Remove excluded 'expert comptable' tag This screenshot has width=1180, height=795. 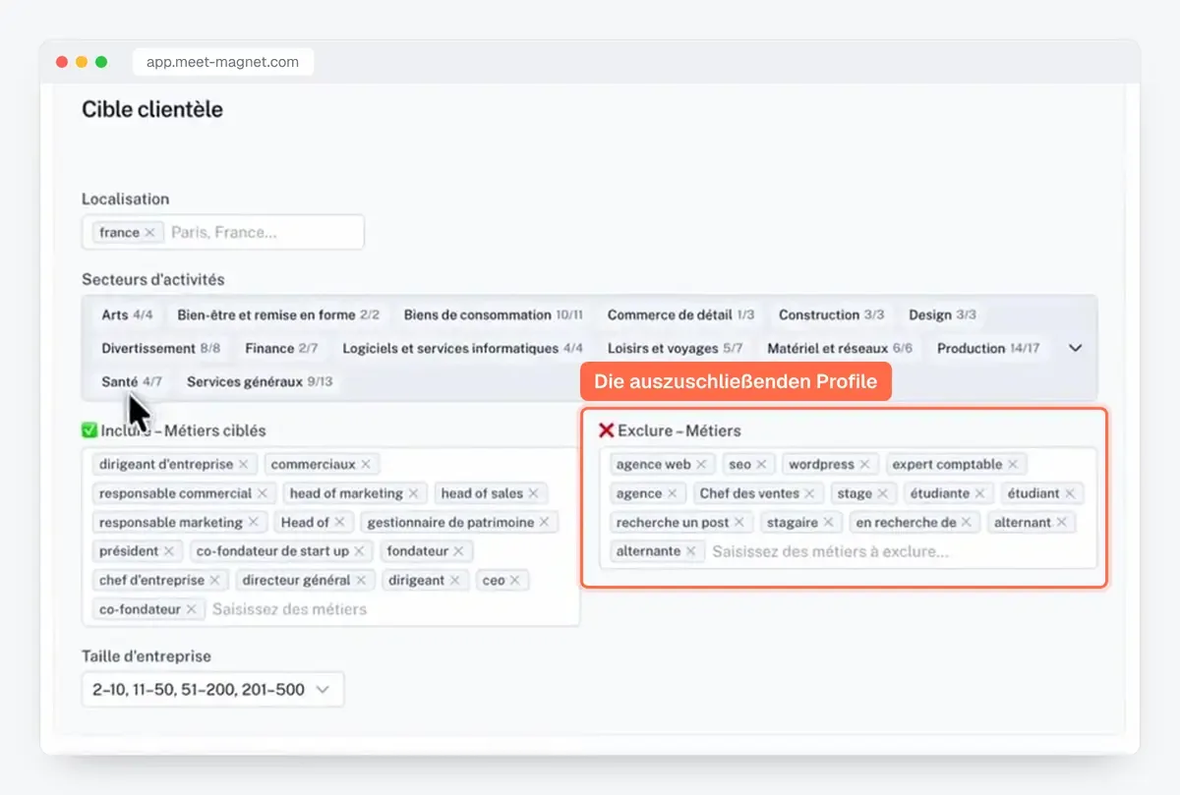(1012, 465)
